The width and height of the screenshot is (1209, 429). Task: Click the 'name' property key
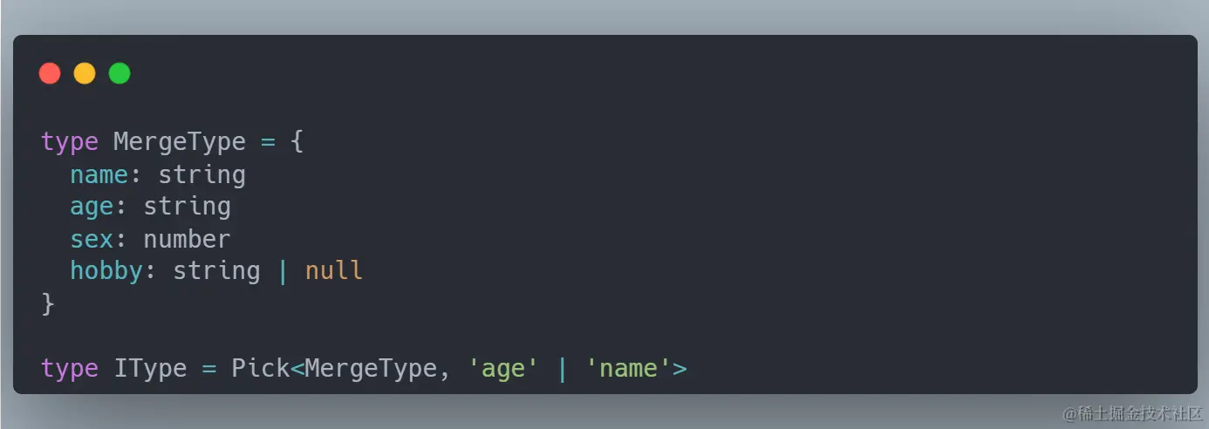pyautogui.click(x=99, y=174)
